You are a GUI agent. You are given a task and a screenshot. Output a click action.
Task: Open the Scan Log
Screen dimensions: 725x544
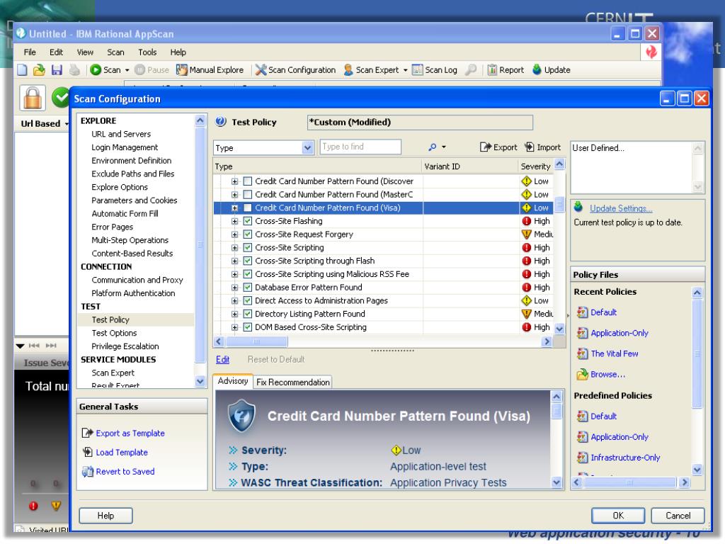(x=435, y=70)
